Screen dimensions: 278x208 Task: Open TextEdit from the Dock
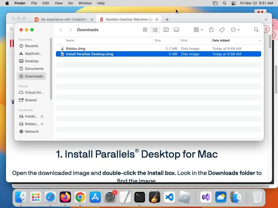point(125,197)
